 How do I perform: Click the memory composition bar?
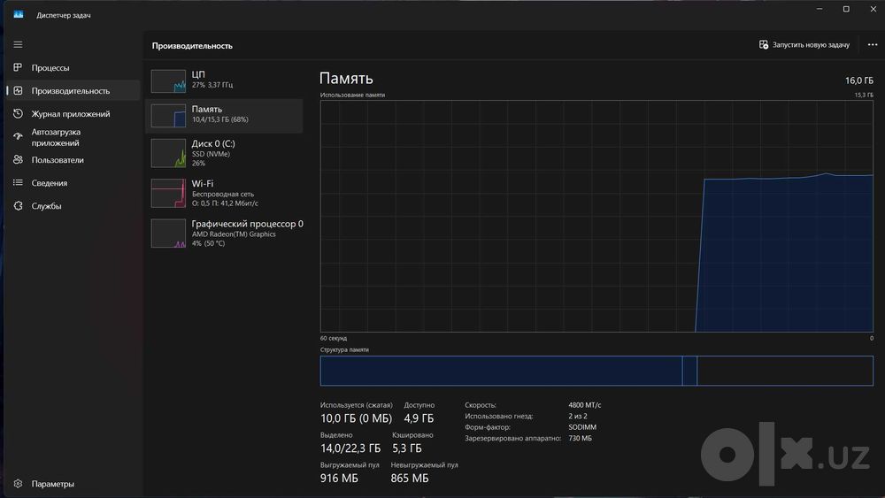point(596,371)
